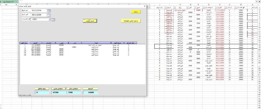Screen dimensions: 261x109
Task: Click the credit total field showing 3500
Action: pos(74,93)
